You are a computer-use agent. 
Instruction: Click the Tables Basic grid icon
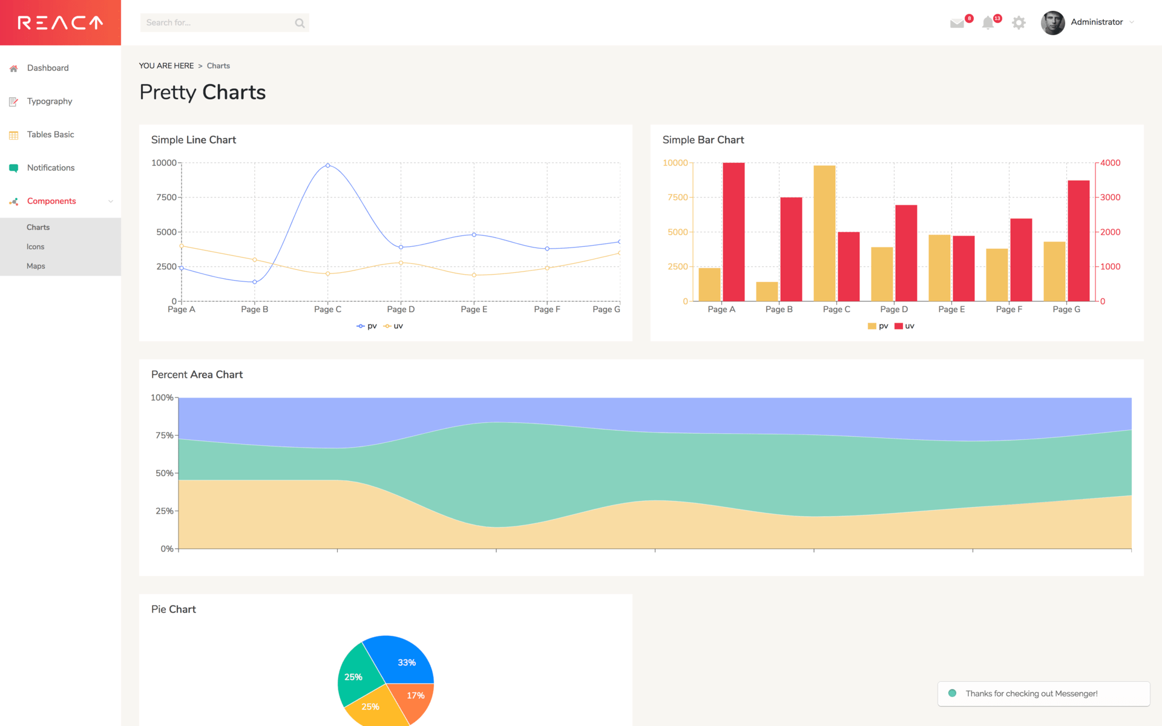13,134
